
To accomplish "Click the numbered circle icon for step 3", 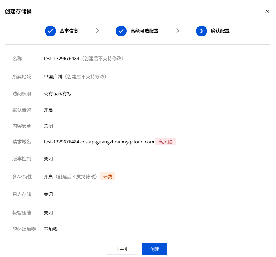I will (x=201, y=31).
